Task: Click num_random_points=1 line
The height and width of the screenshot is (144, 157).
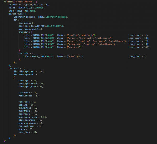Action: (31, 29)
